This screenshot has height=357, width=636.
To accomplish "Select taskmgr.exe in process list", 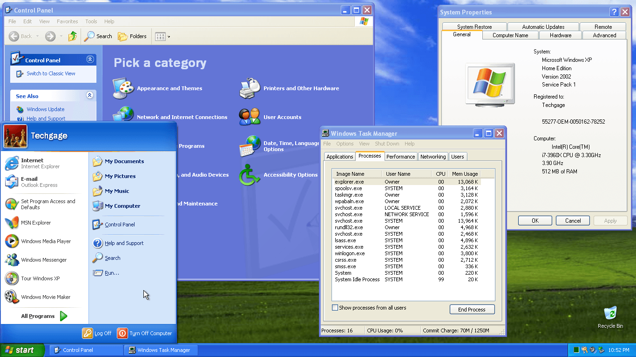I will [406, 195].
